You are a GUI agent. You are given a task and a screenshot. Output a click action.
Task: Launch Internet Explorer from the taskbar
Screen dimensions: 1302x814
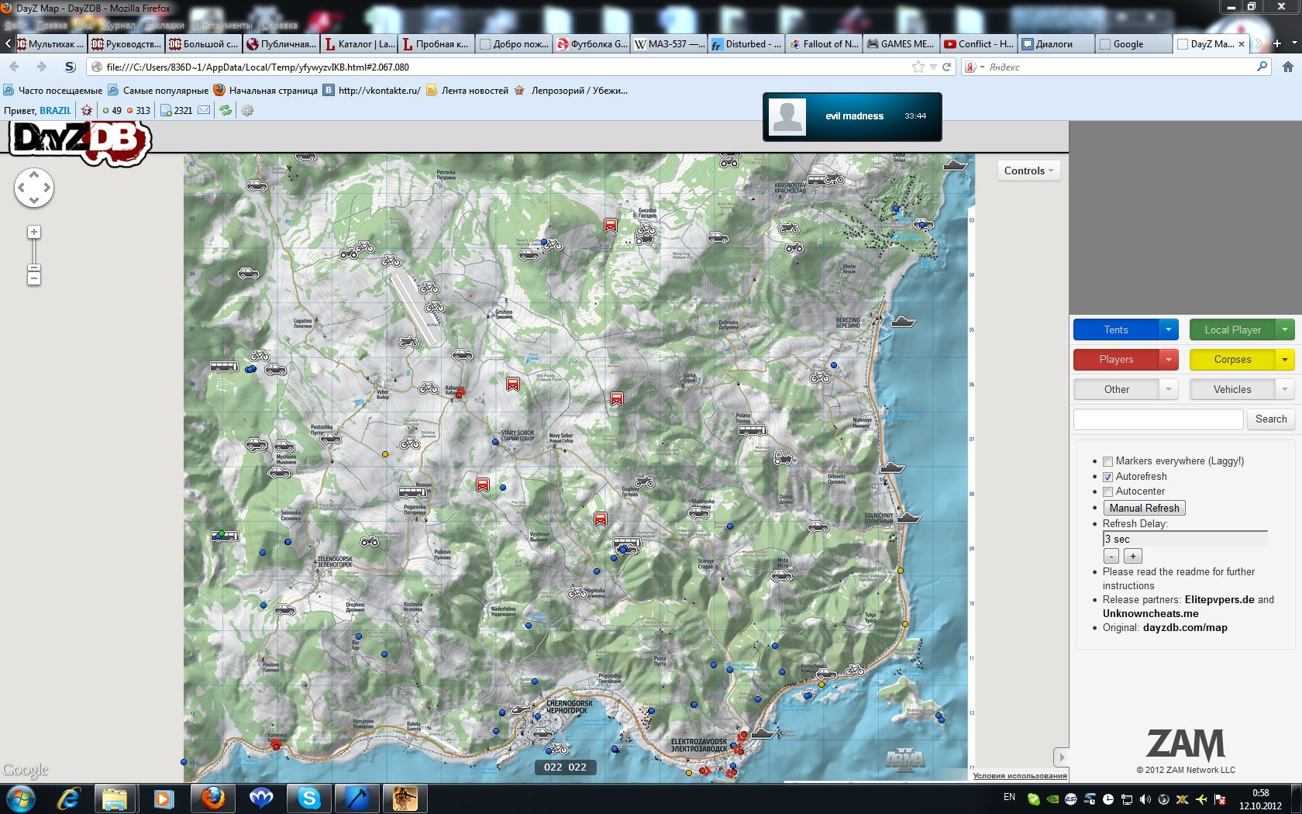tap(69, 798)
